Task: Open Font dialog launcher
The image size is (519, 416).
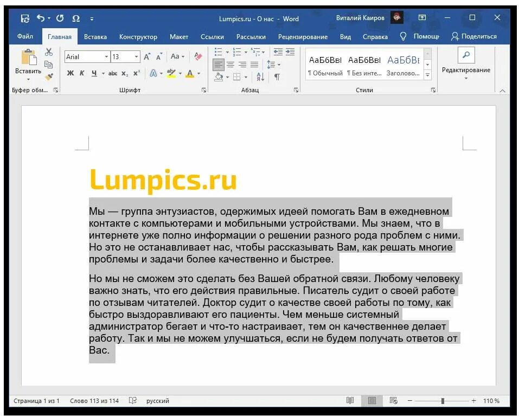Action: (x=204, y=90)
